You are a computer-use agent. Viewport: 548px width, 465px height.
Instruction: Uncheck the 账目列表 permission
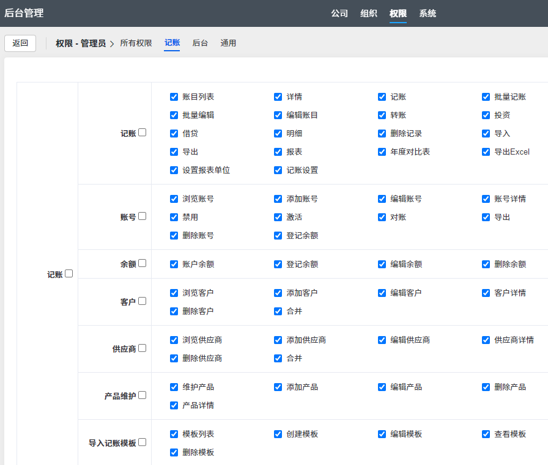coord(174,97)
